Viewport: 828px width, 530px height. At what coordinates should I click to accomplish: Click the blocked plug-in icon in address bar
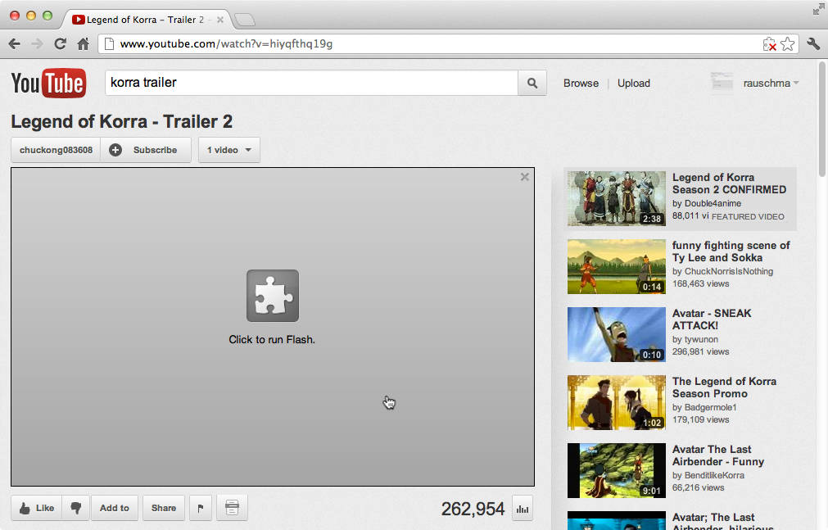click(x=769, y=44)
